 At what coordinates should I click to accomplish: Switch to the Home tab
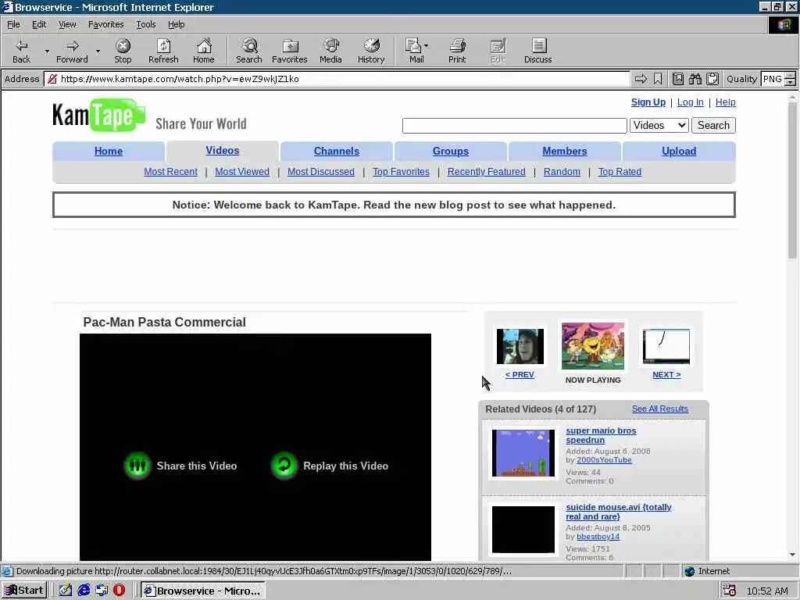(x=108, y=151)
